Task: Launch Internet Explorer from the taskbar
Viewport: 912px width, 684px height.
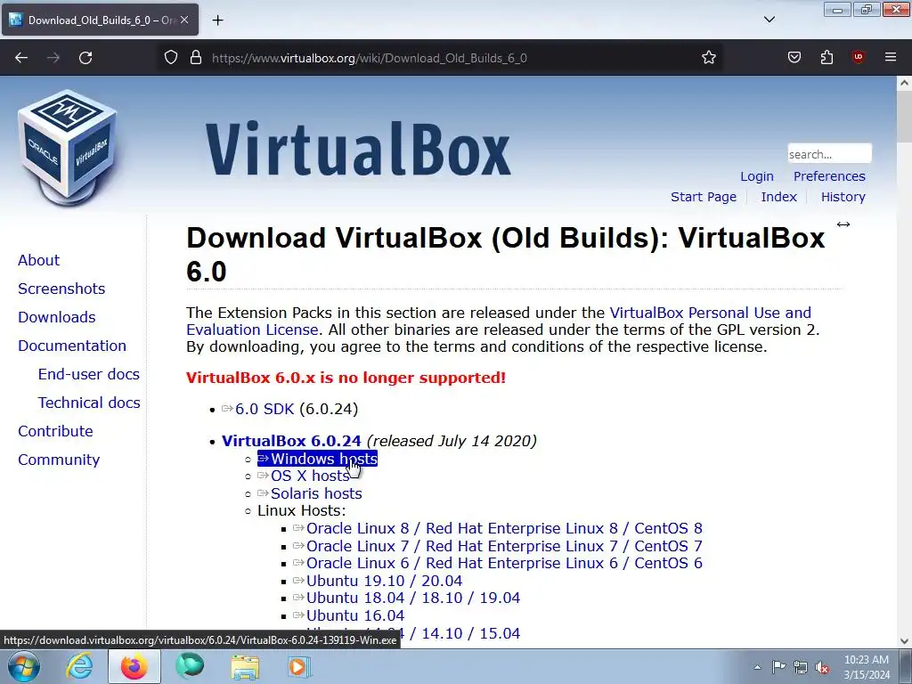Action: (78, 666)
